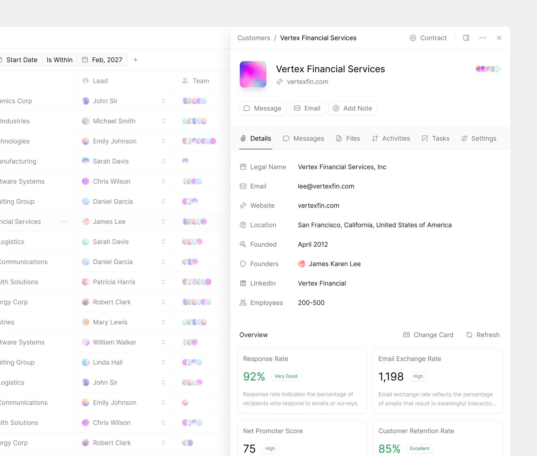
Task: Expand lead selector for Michael Smith
Action: (163, 121)
